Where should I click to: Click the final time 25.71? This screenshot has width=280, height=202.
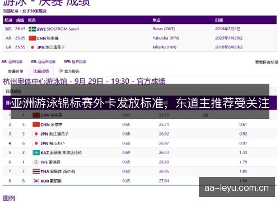(164, 124)
